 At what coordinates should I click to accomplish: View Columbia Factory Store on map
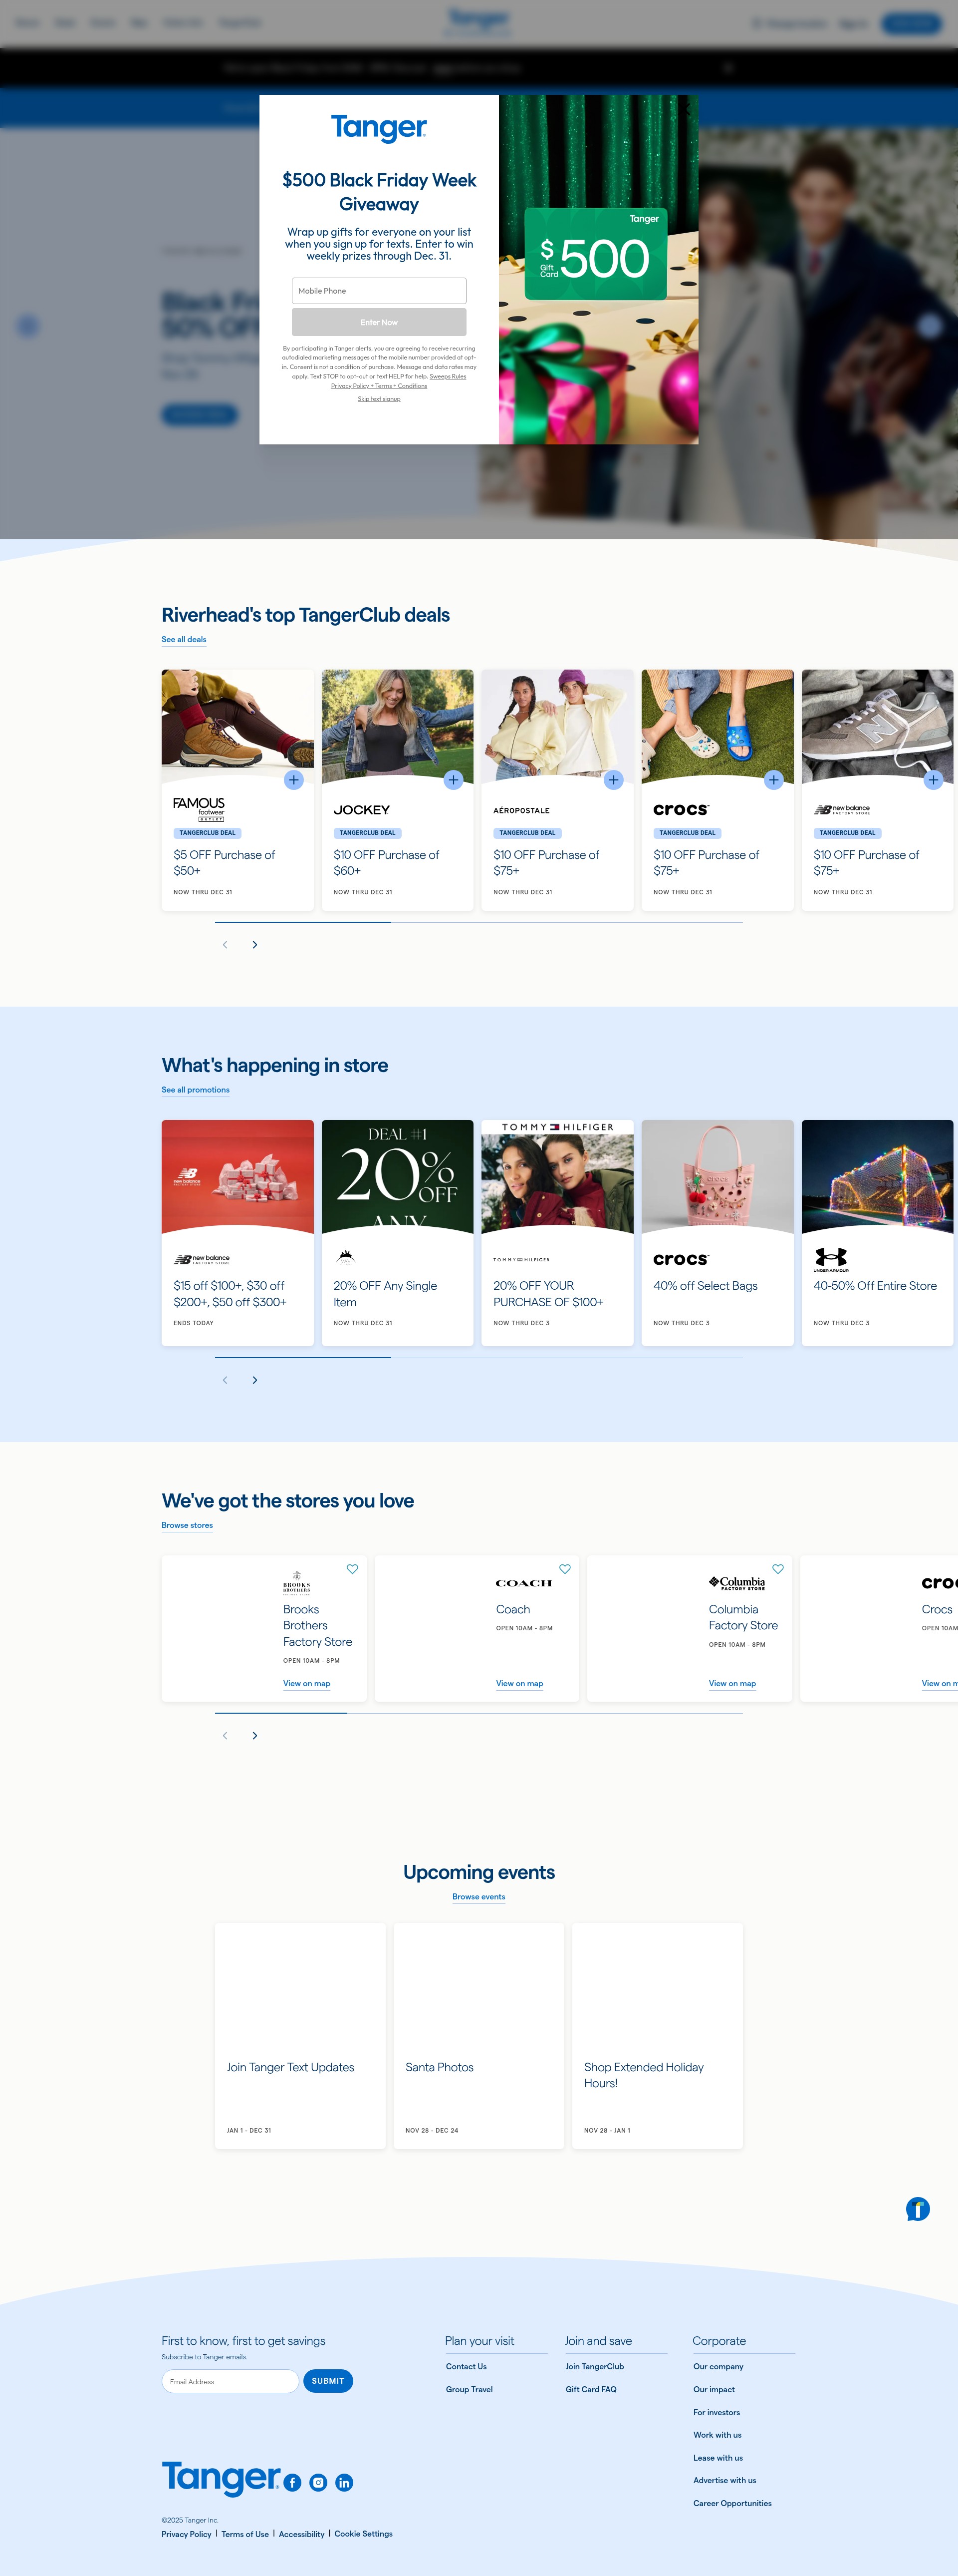coord(732,1684)
